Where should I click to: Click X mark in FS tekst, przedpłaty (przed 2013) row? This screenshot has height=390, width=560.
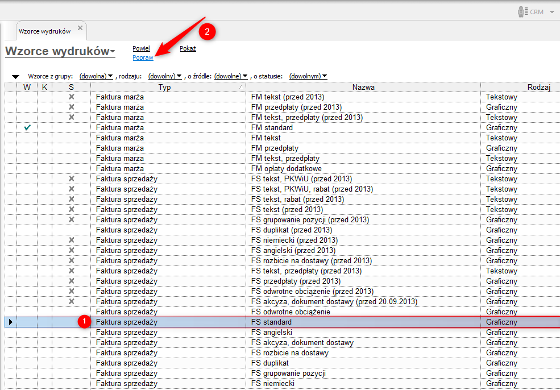tap(72, 271)
